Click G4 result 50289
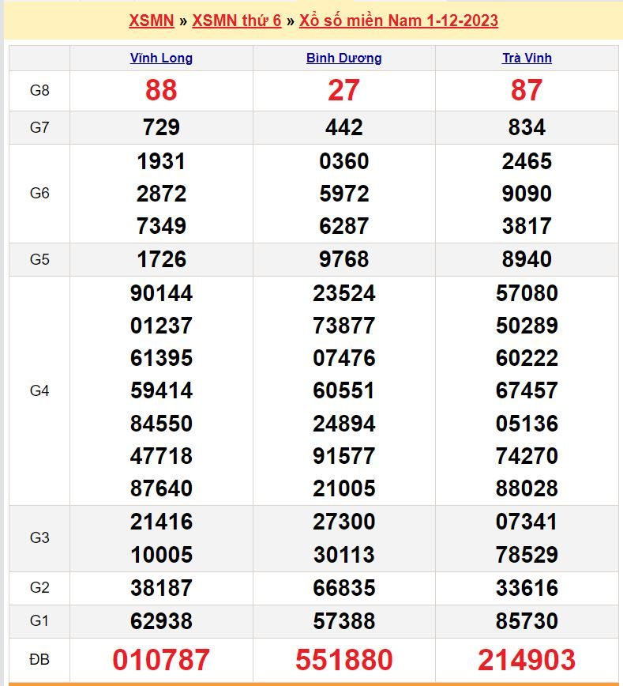 coord(527,326)
